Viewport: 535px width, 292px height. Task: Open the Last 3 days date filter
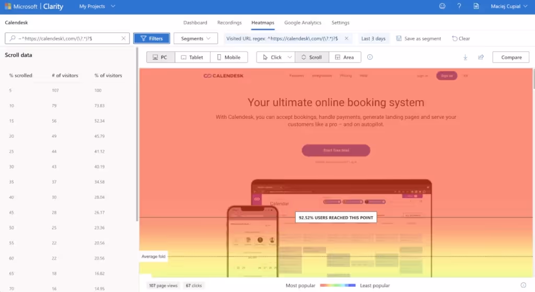point(373,39)
